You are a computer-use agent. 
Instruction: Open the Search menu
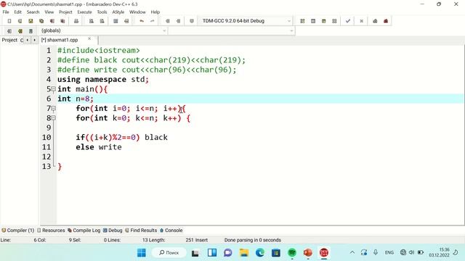point(33,12)
